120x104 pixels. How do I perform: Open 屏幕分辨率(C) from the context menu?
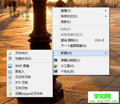[x=81, y=60]
